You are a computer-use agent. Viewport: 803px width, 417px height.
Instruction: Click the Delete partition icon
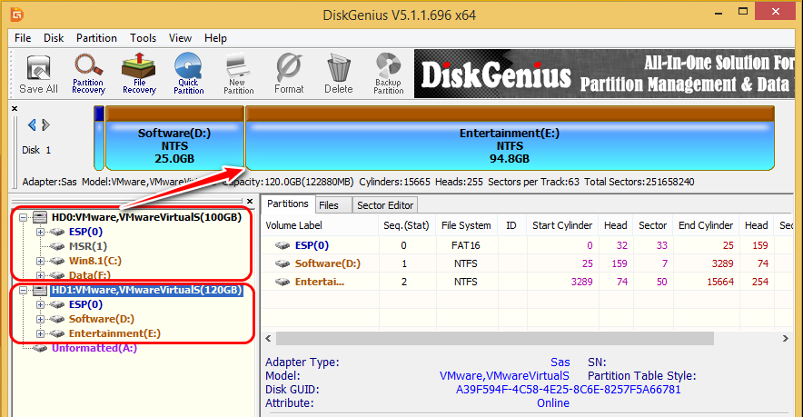[x=338, y=74]
